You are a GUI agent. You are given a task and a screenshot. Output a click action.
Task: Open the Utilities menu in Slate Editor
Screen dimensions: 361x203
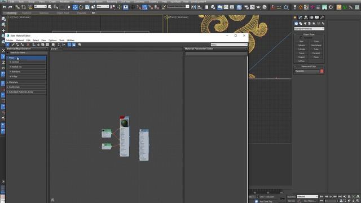point(71,40)
